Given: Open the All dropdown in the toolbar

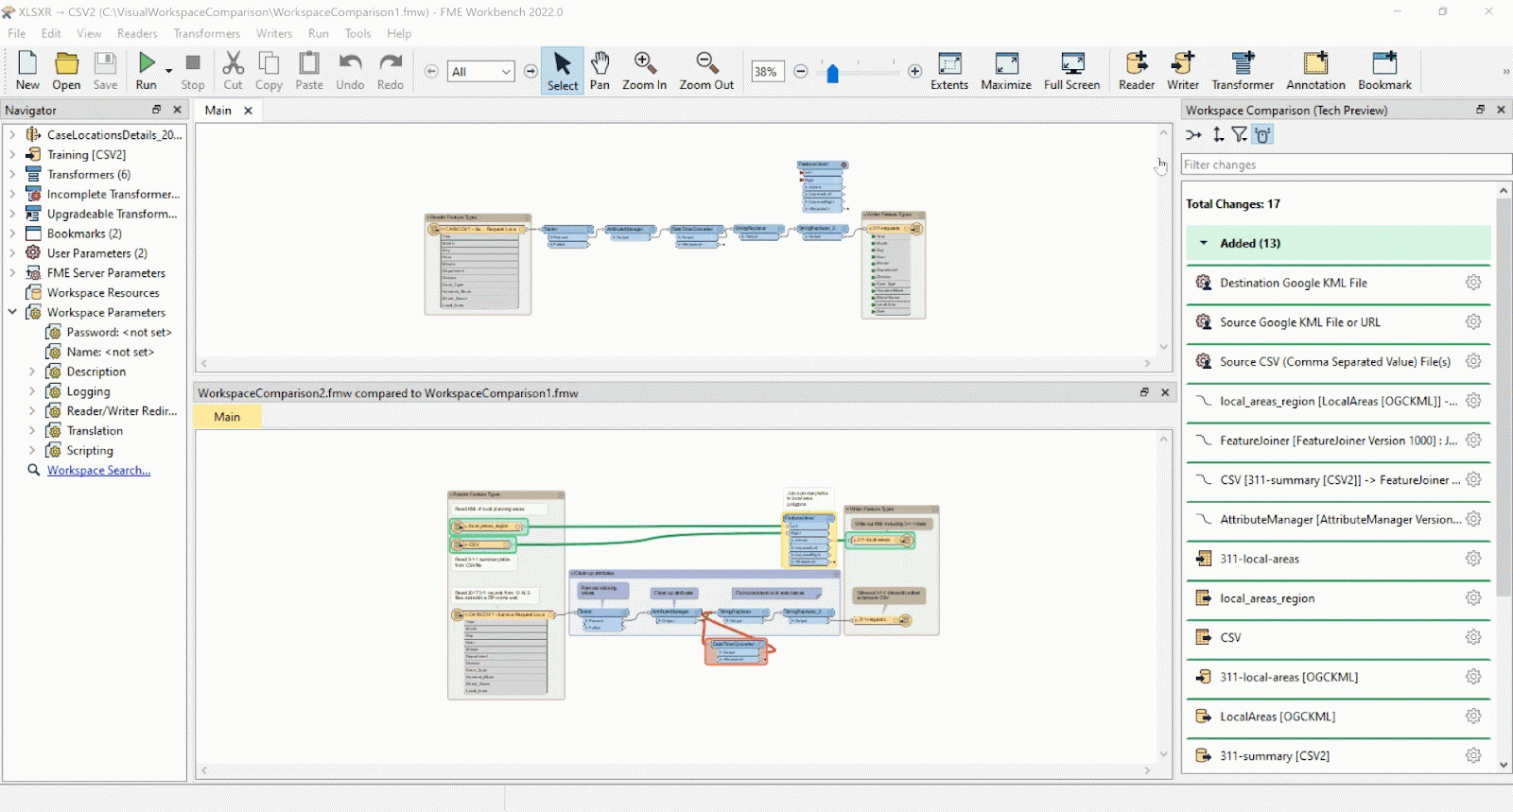Looking at the screenshot, I should click(x=481, y=72).
